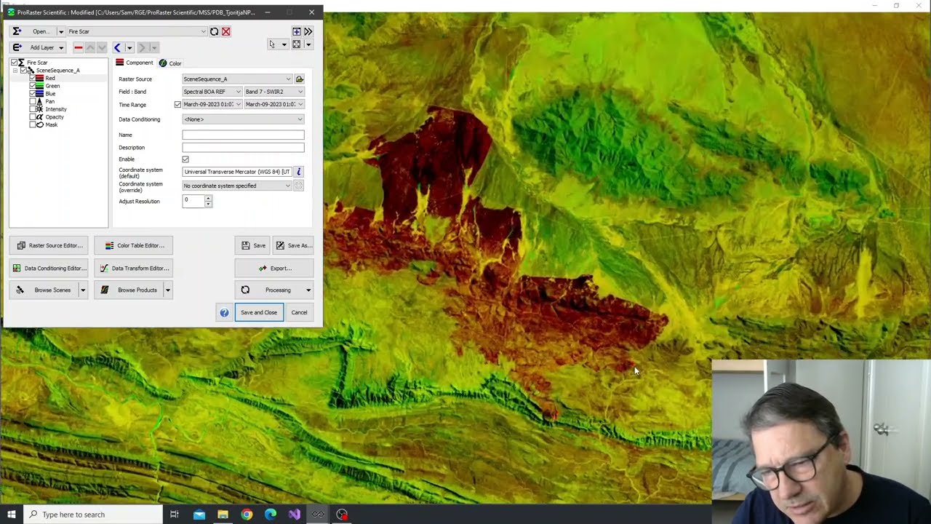Toggle the Enable checkbox
The width and height of the screenshot is (931, 524).
click(185, 159)
